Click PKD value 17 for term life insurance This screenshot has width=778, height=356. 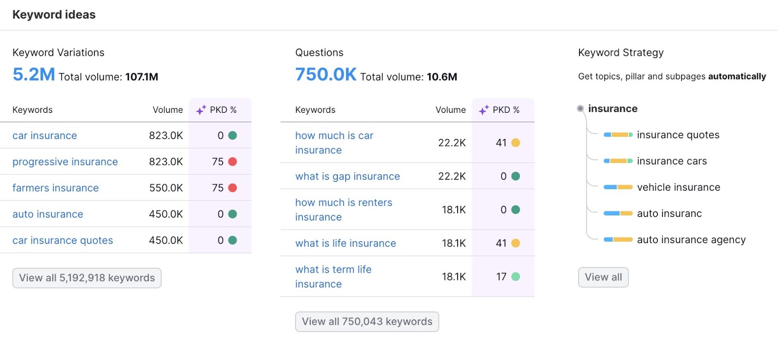point(501,277)
